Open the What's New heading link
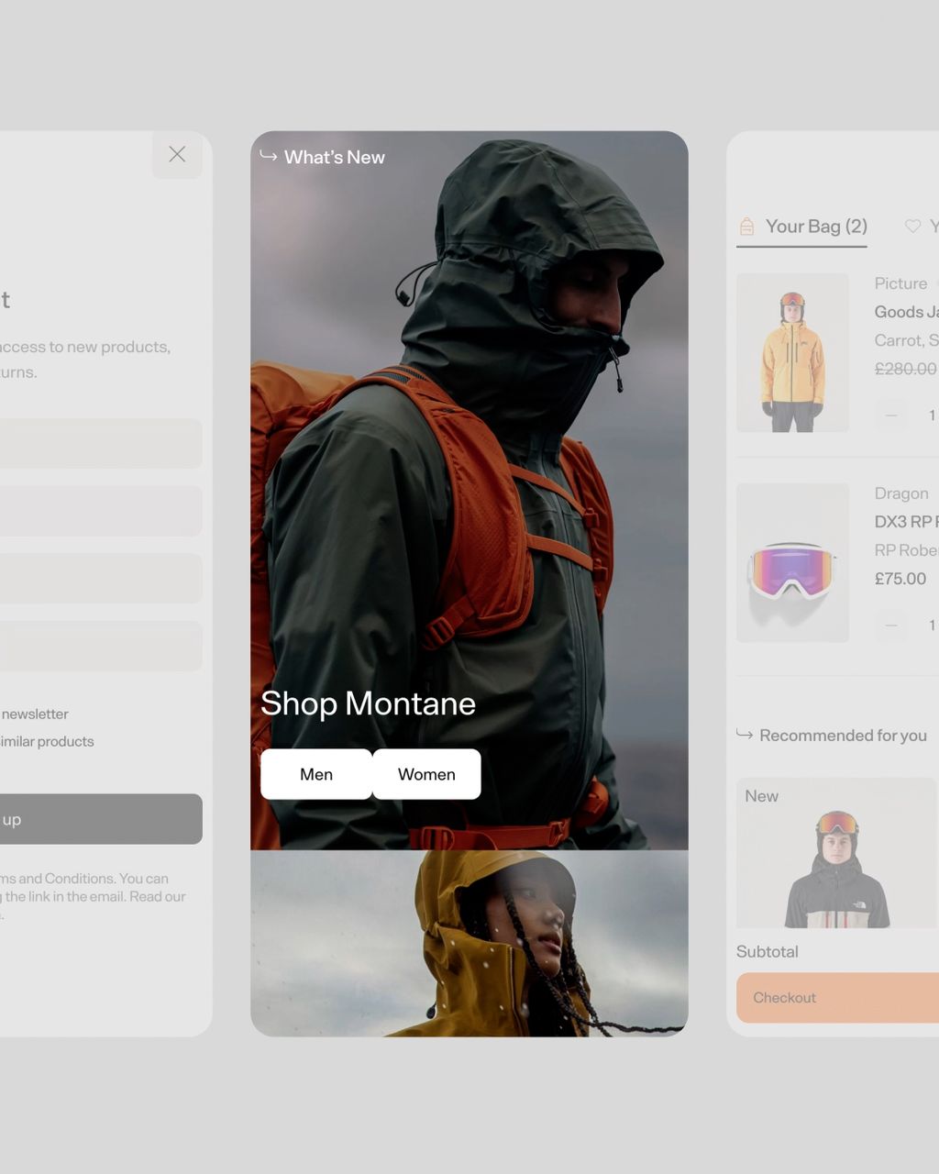Image resolution: width=939 pixels, height=1174 pixels. click(x=334, y=157)
